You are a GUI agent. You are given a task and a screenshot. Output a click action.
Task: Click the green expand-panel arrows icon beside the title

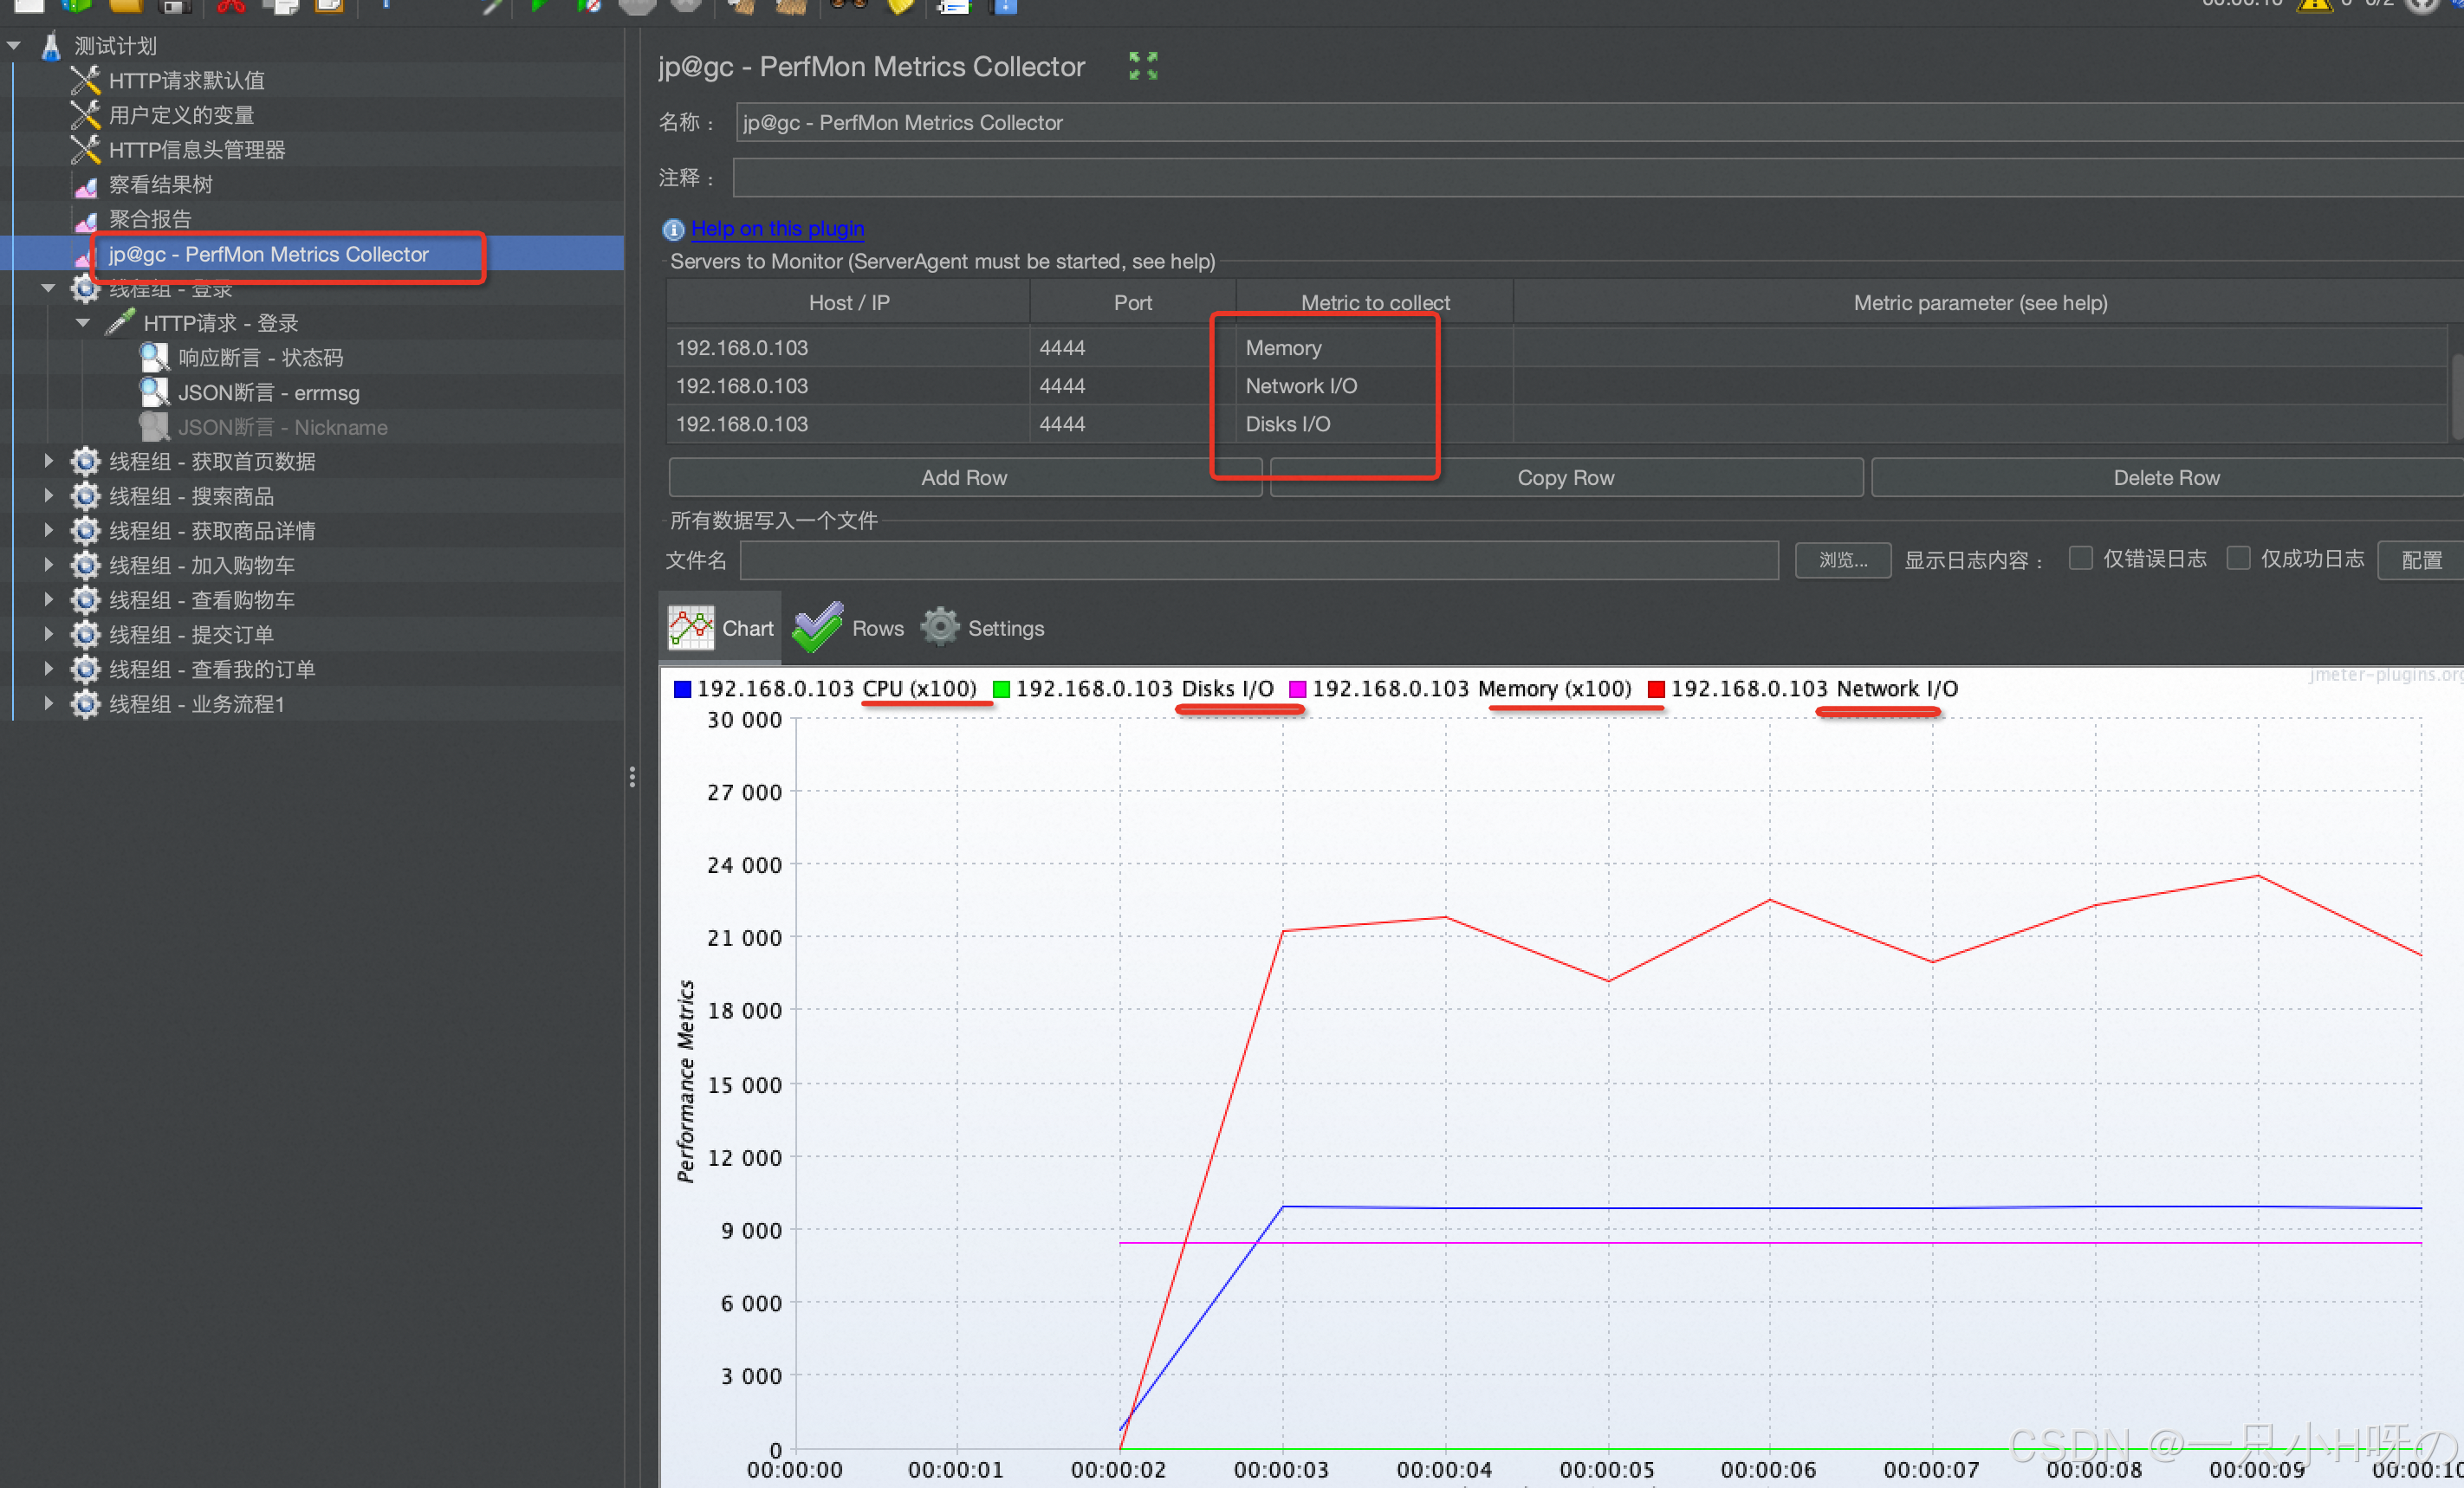click(x=1142, y=66)
